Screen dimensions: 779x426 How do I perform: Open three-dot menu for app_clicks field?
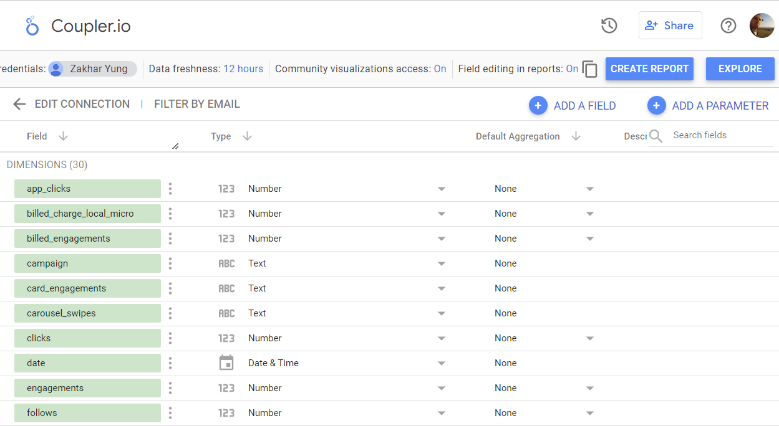[170, 189]
